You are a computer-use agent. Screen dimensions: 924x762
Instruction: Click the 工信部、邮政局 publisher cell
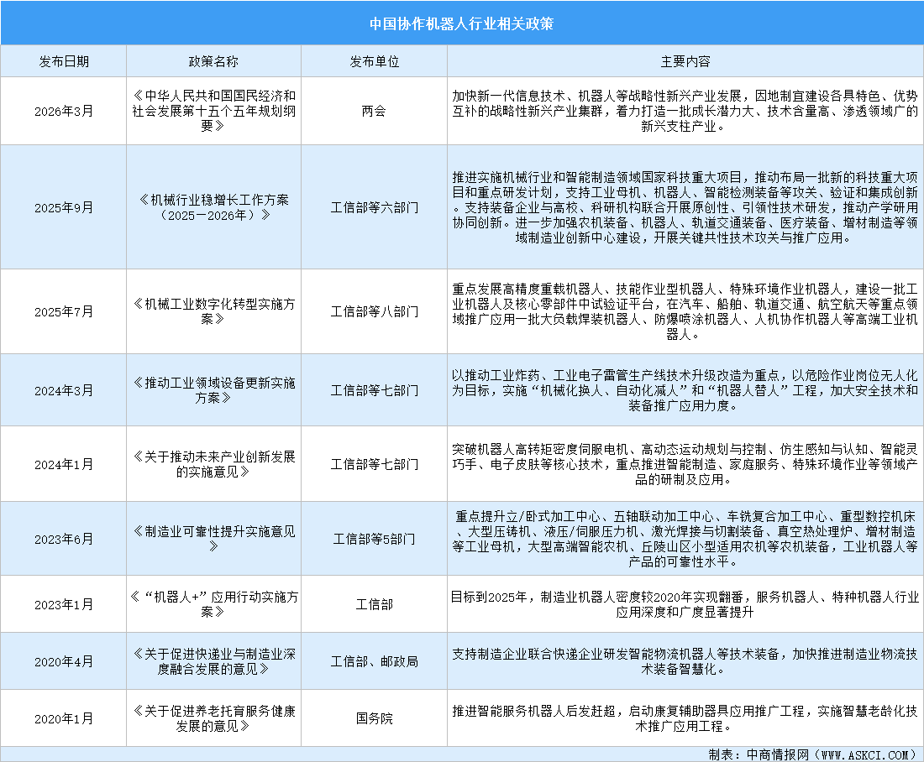point(373,661)
